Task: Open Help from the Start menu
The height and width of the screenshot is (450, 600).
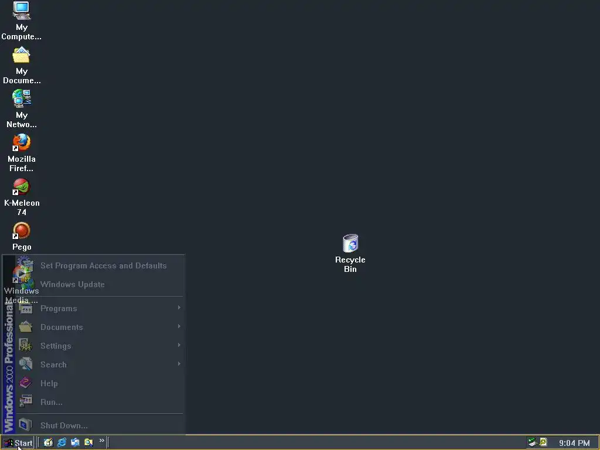Action: pos(100,383)
